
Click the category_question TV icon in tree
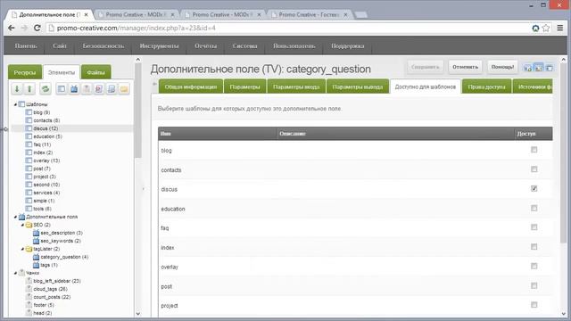click(x=36, y=257)
